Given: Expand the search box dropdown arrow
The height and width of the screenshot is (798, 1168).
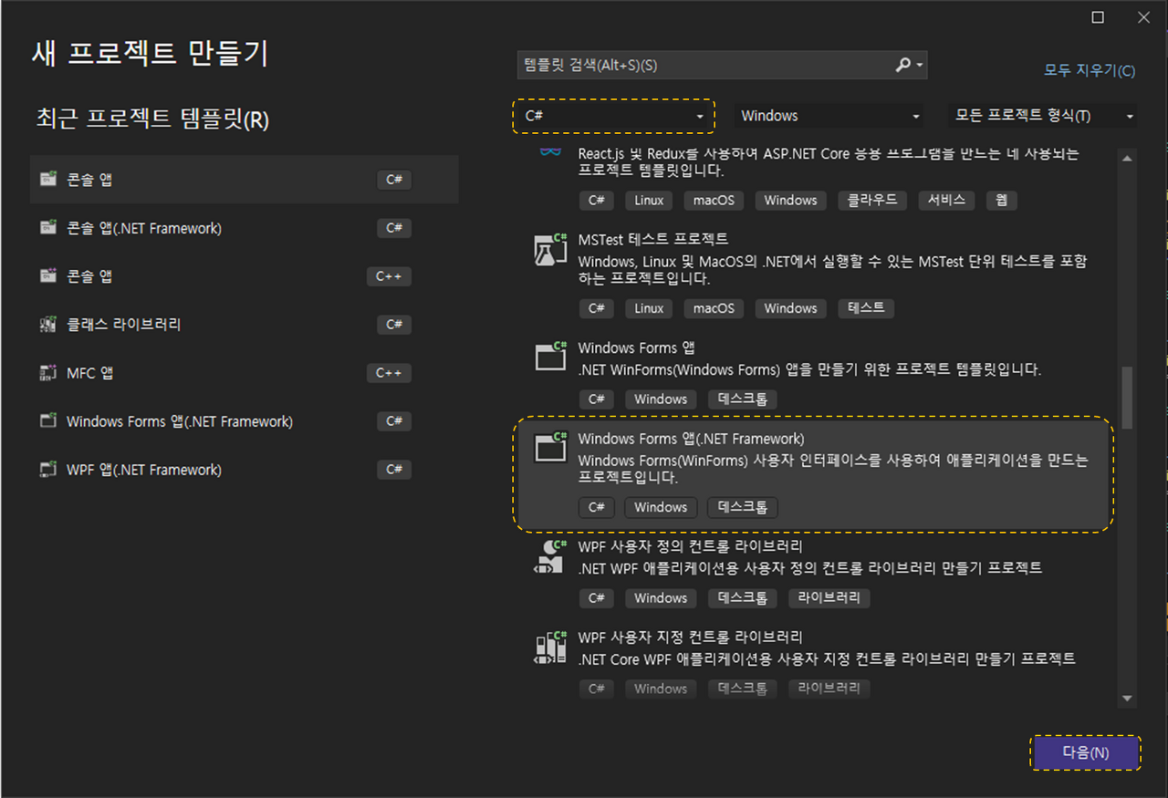Looking at the screenshot, I should click(920, 66).
